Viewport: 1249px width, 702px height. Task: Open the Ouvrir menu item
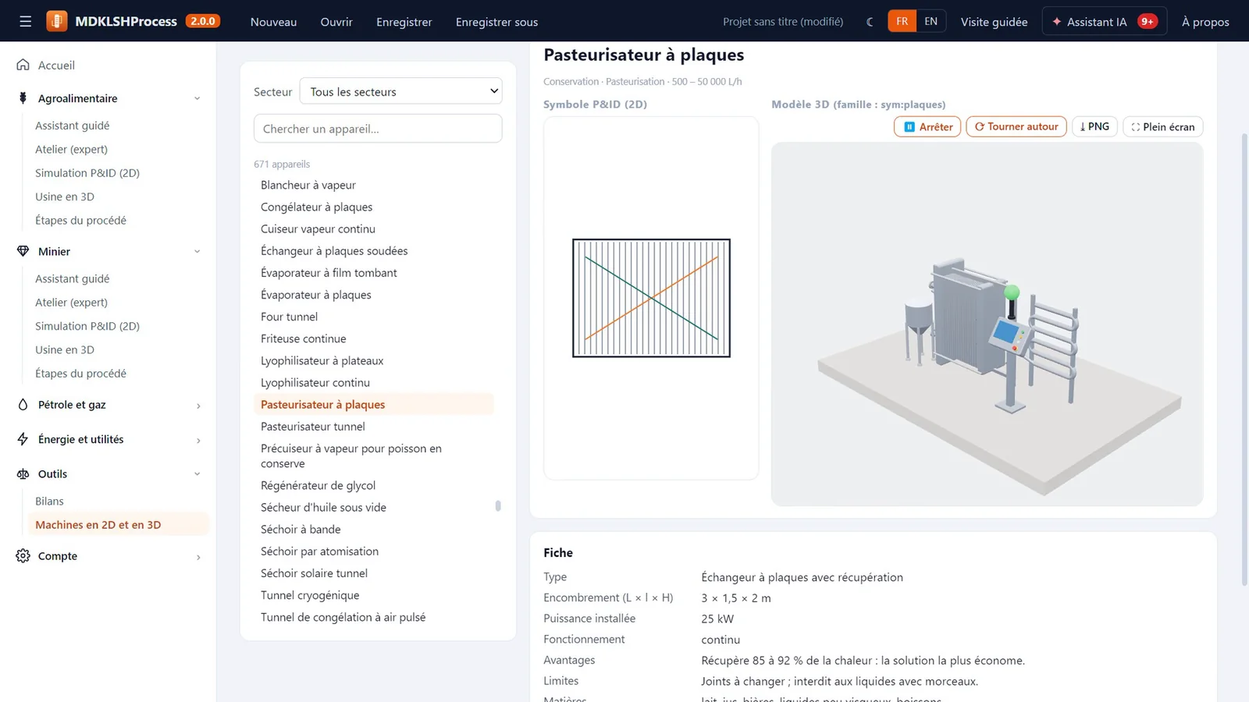336,22
